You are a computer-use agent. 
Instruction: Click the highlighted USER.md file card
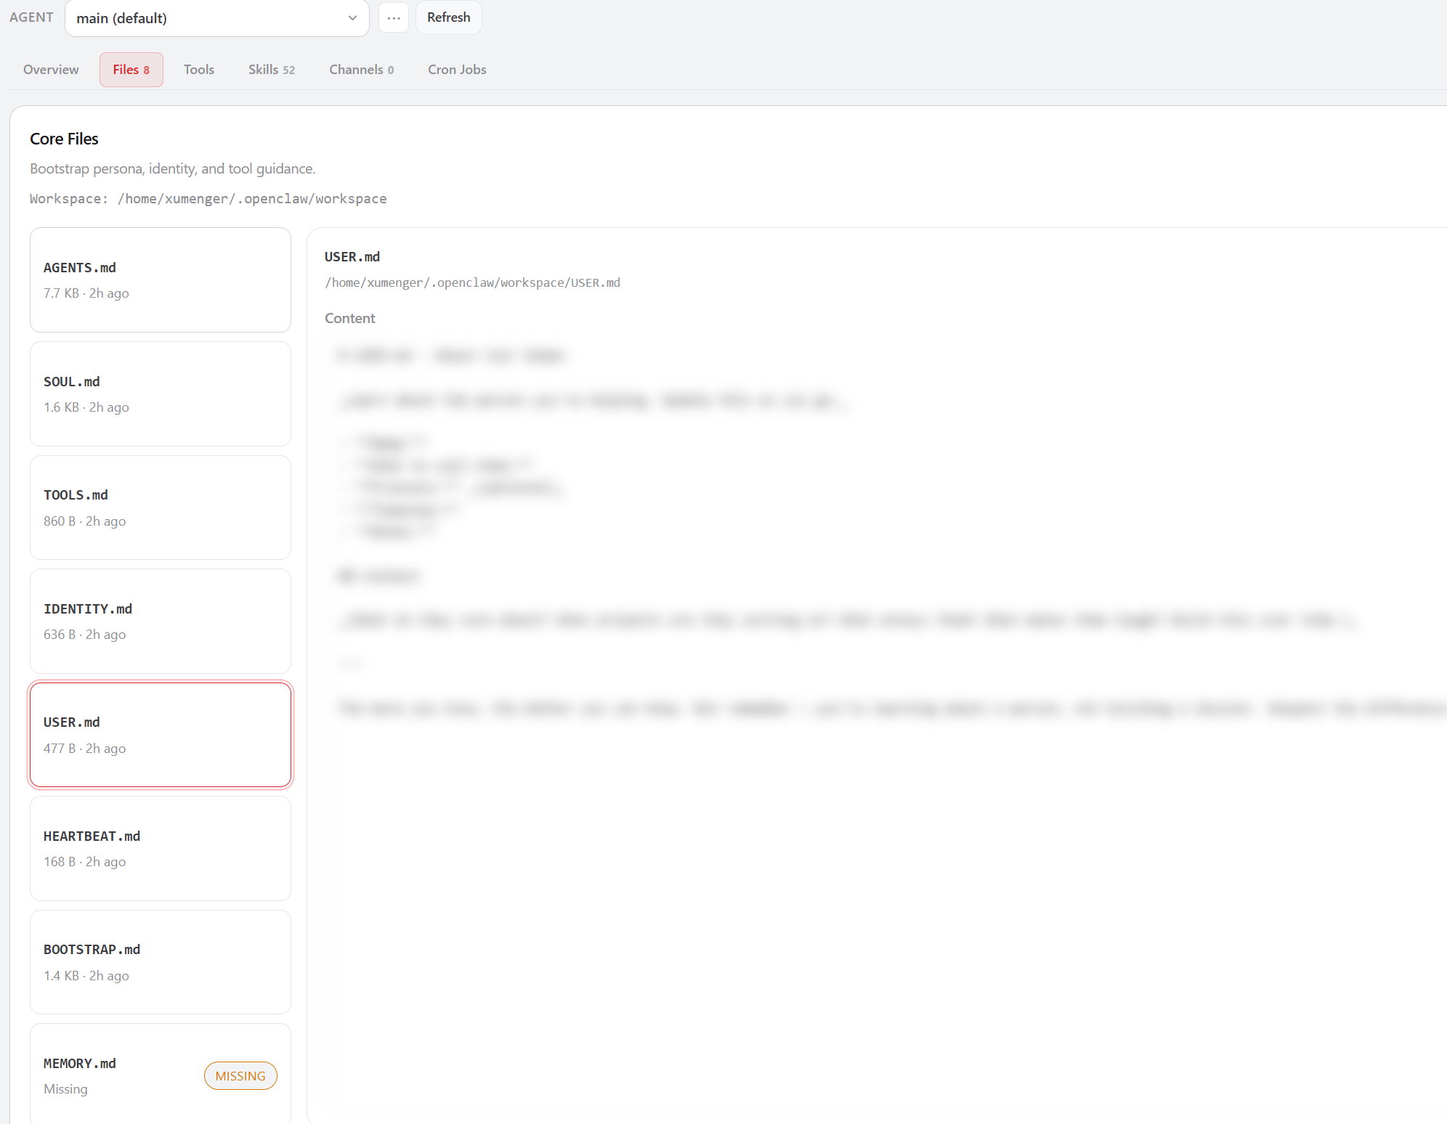click(160, 735)
